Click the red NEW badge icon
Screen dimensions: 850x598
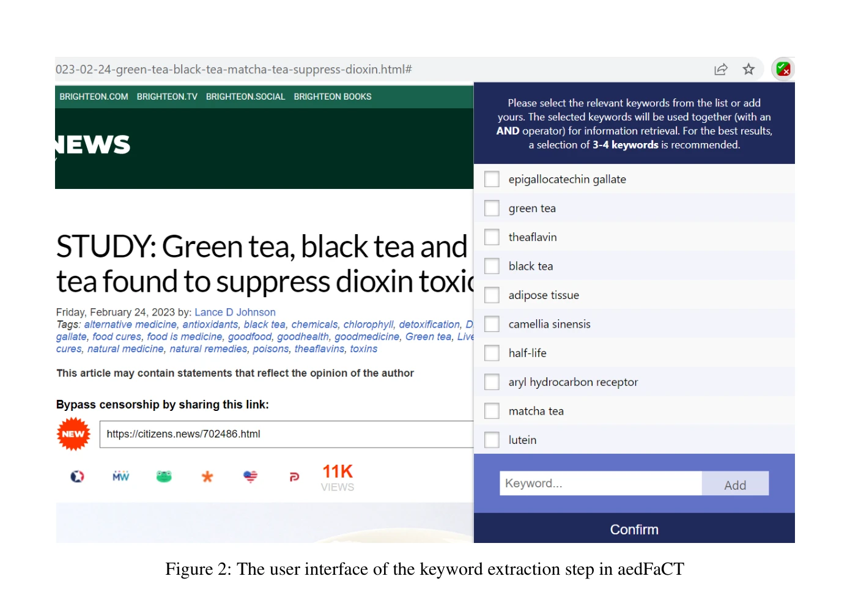[x=73, y=434]
